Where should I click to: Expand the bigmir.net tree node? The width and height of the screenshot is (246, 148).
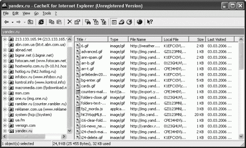[5, 55]
